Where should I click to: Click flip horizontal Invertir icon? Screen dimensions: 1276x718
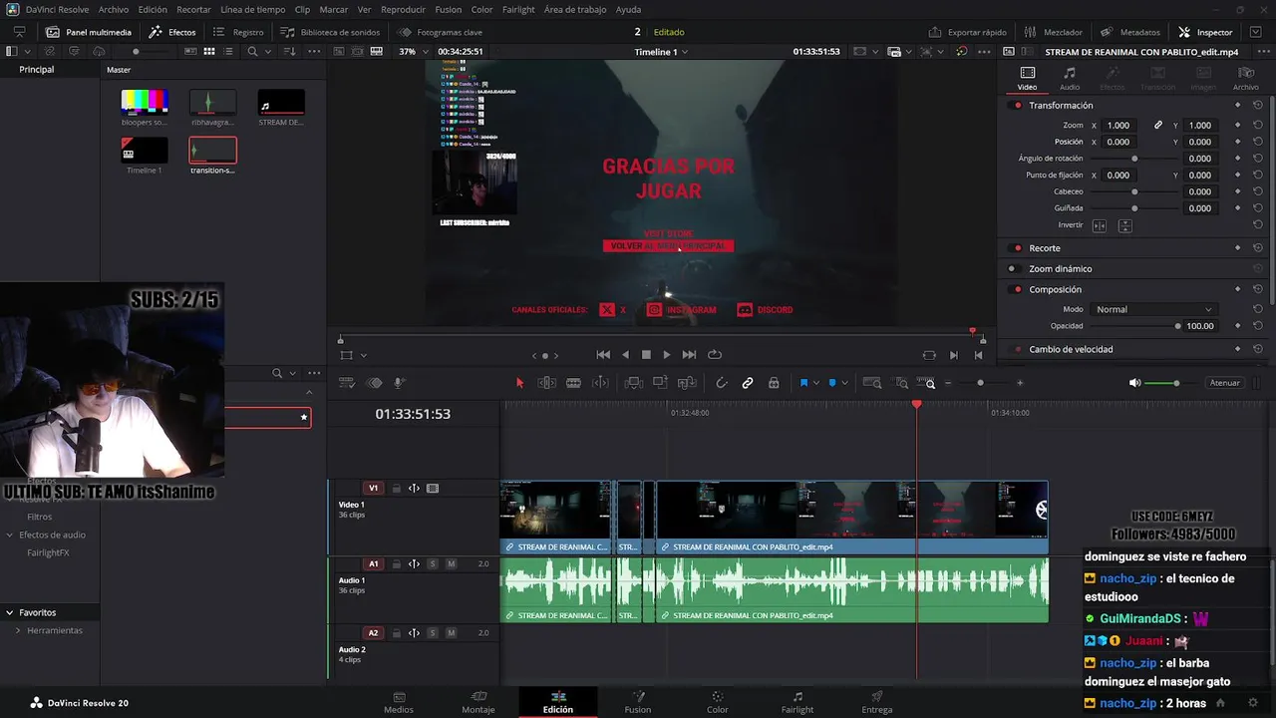point(1100,226)
